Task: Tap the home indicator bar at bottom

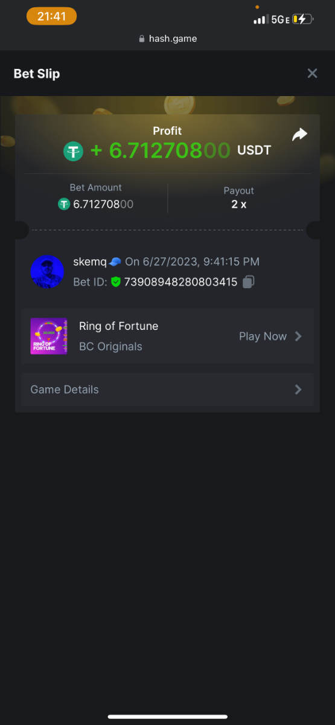Action: pyautogui.click(x=167, y=717)
